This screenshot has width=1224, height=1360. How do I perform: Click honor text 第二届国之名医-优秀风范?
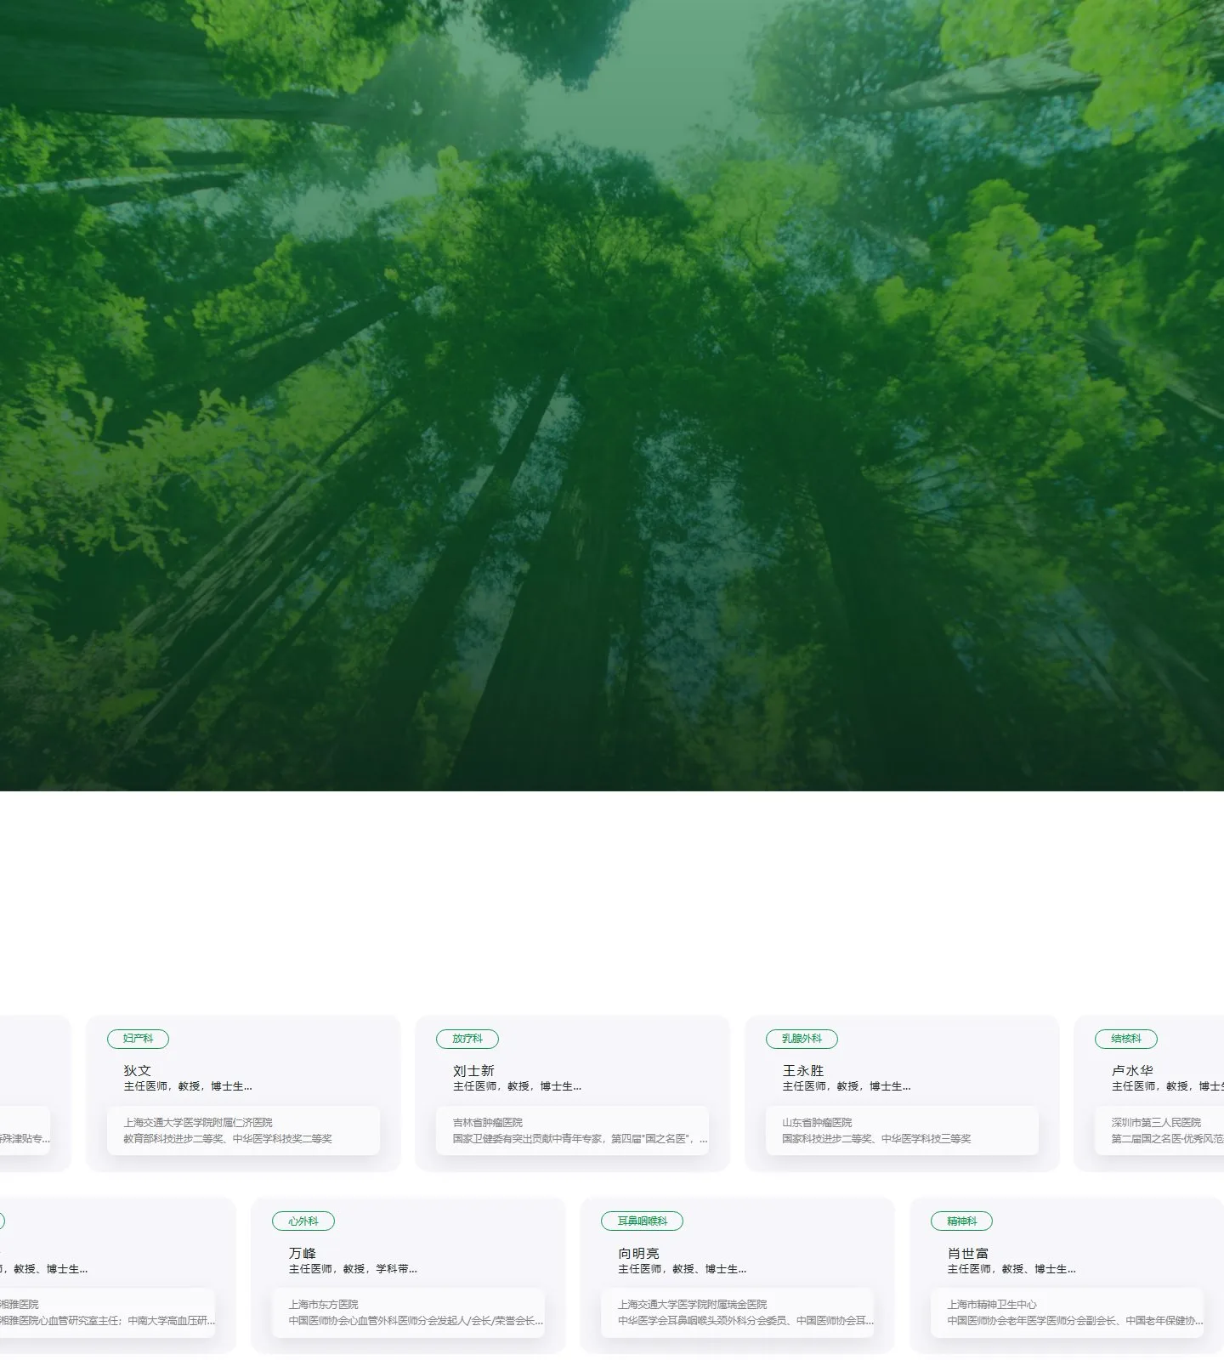1168,1139
